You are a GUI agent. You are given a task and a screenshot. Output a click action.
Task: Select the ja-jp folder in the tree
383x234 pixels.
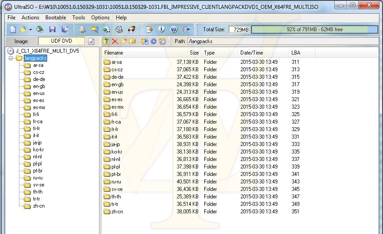pyautogui.click(x=37, y=143)
